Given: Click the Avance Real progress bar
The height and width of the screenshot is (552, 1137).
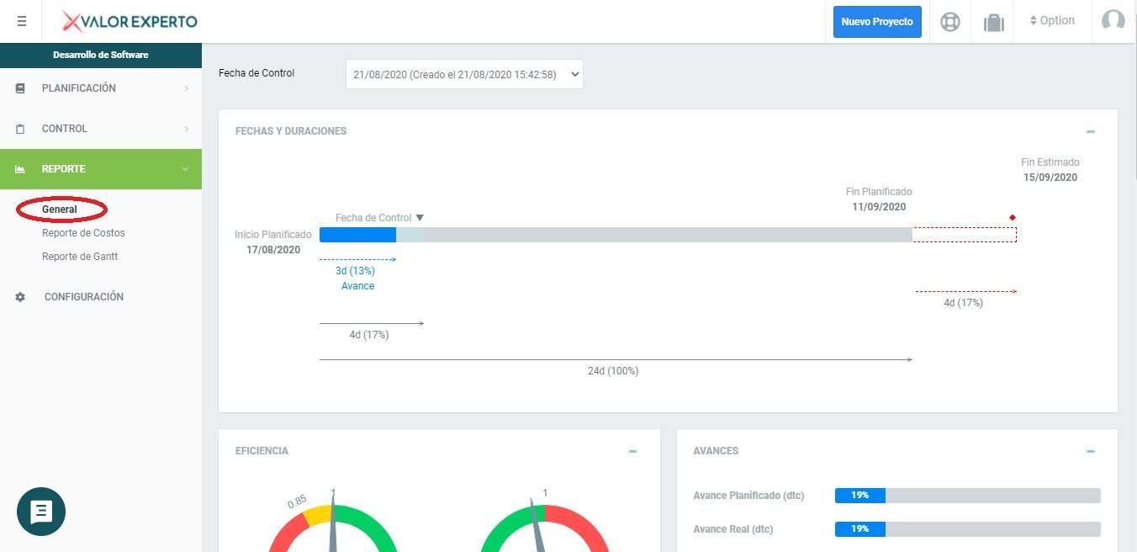Looking at the screenshot, I should tap(967, 529).
